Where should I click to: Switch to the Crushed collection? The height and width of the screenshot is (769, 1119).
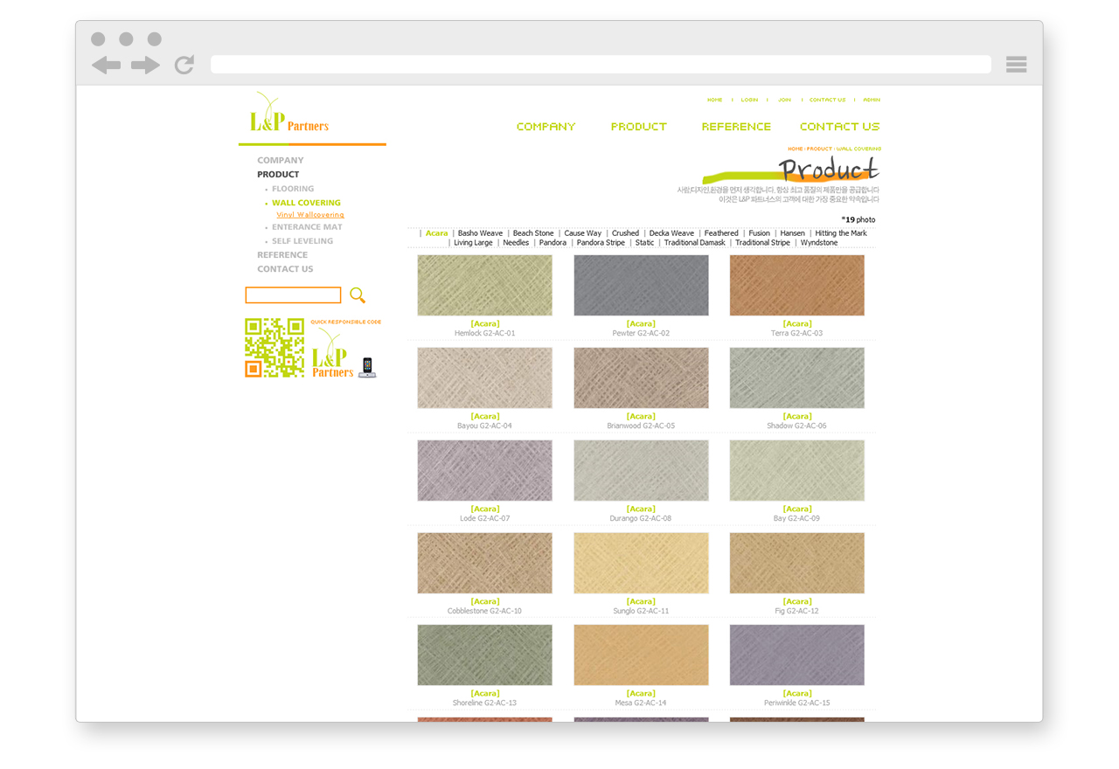pyautogui.click(x=625, y=233)
